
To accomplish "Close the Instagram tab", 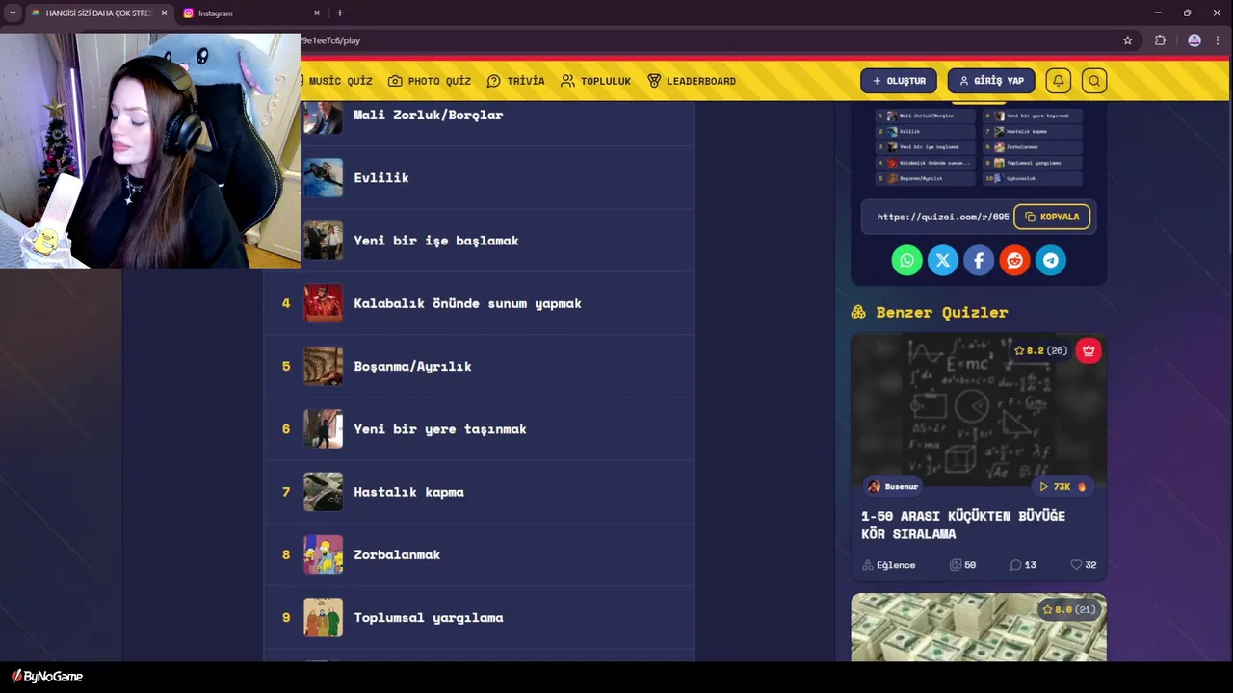I will (x=317, y=13).
